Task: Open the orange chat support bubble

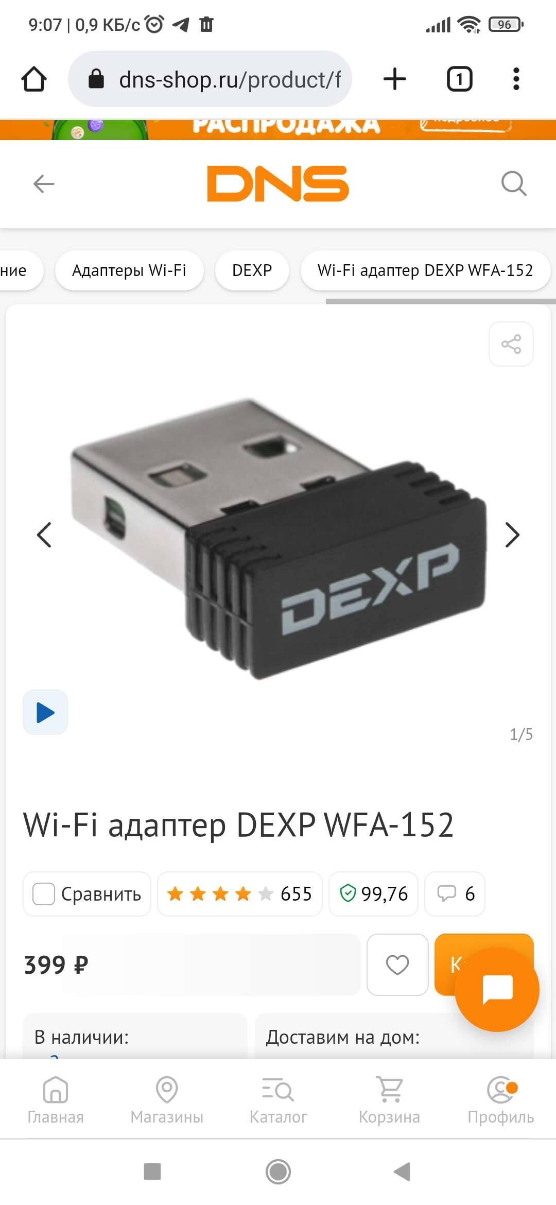Action: pyautogui.click(x=497, y=989)
